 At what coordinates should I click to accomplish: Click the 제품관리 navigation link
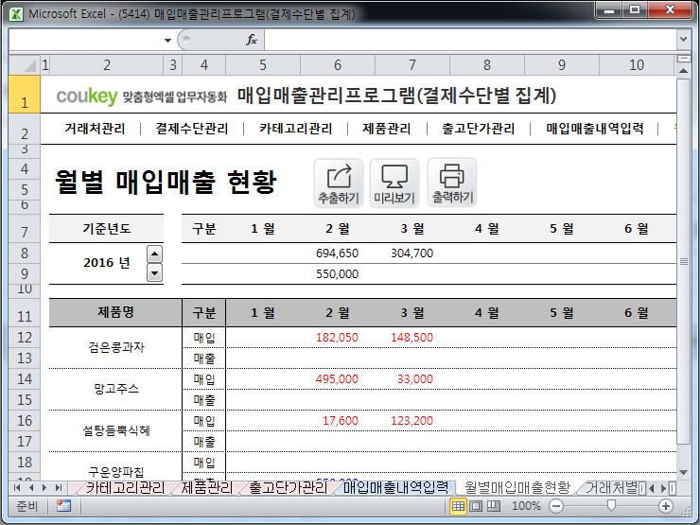pos(387,129)
